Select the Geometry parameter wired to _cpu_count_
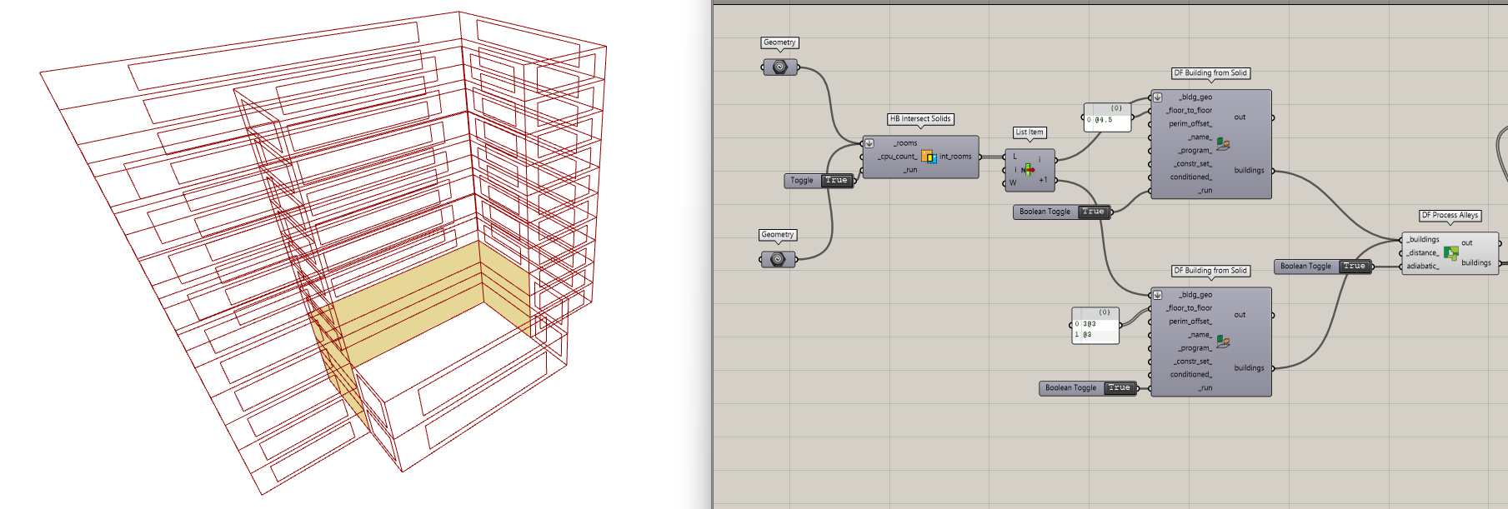This screenshot has width=1508, height=509. click(x=778, y=259)
